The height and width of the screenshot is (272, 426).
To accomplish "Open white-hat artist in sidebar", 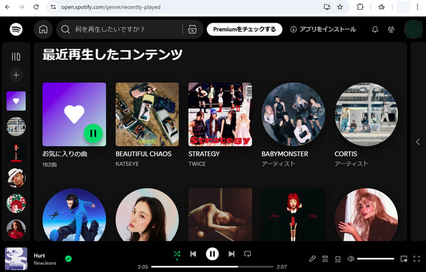I will click(x=16, y=178).
